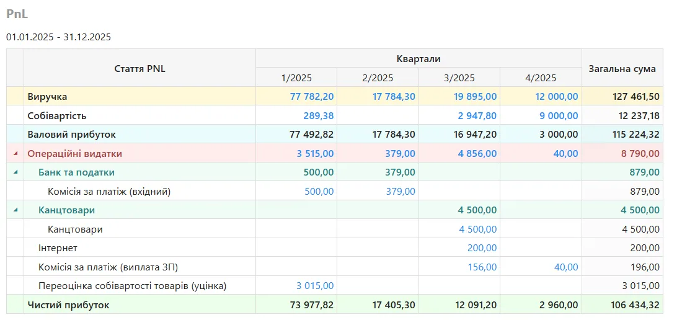Click Виручка amount 12 000,00 in 4/2025
Screen dimensions: 682x325
pyautogui.click(x=556, y=97)
